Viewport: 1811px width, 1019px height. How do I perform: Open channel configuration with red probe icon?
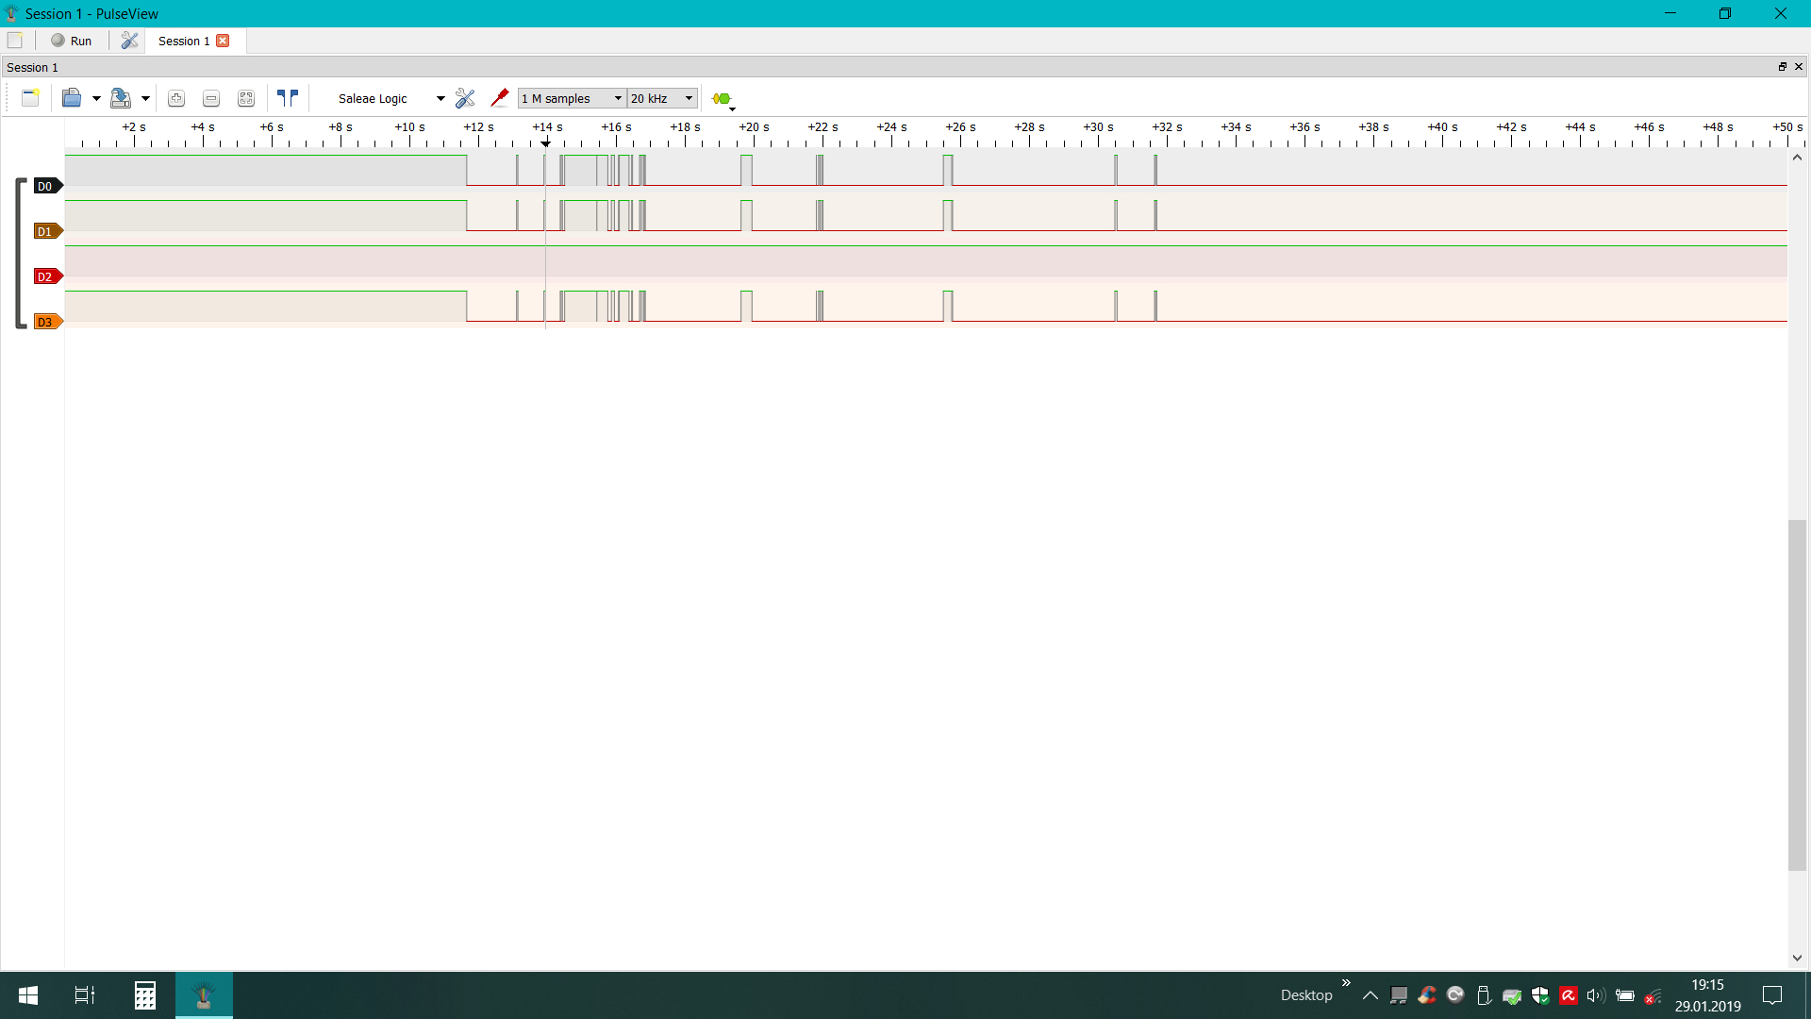coord(500,98)
